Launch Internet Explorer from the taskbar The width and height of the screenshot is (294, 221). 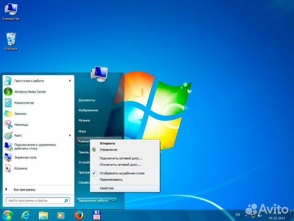point(25,215)
